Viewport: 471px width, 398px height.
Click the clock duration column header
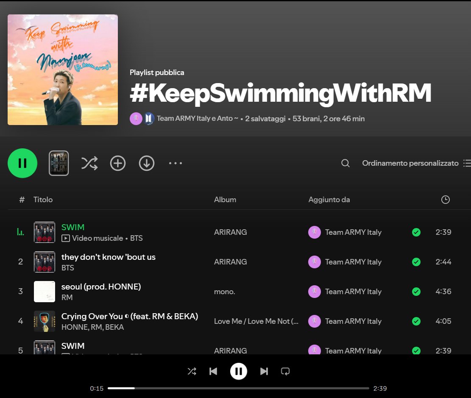[446, 200]
